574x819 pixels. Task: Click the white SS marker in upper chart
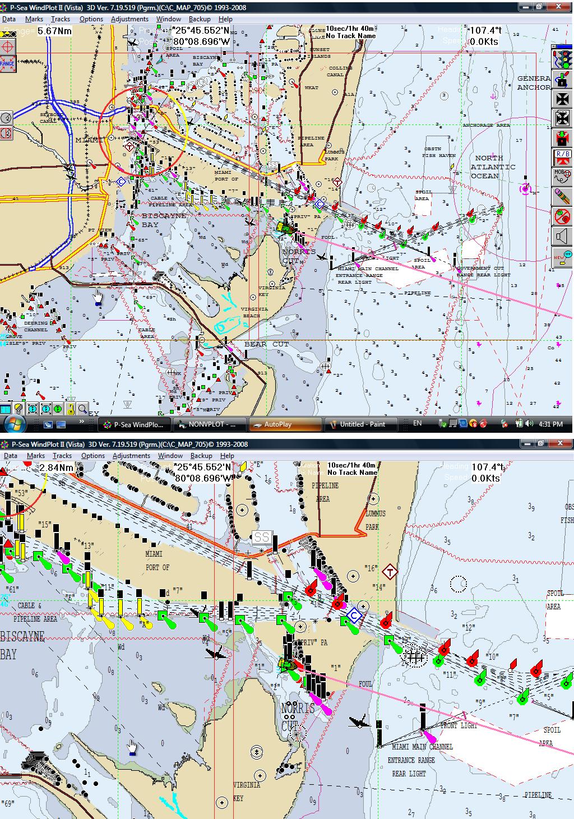tap(273, 166)
